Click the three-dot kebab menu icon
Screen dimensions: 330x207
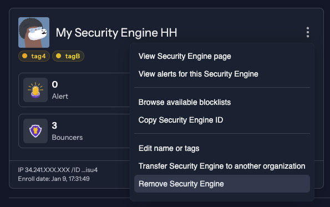click(308, 32)
